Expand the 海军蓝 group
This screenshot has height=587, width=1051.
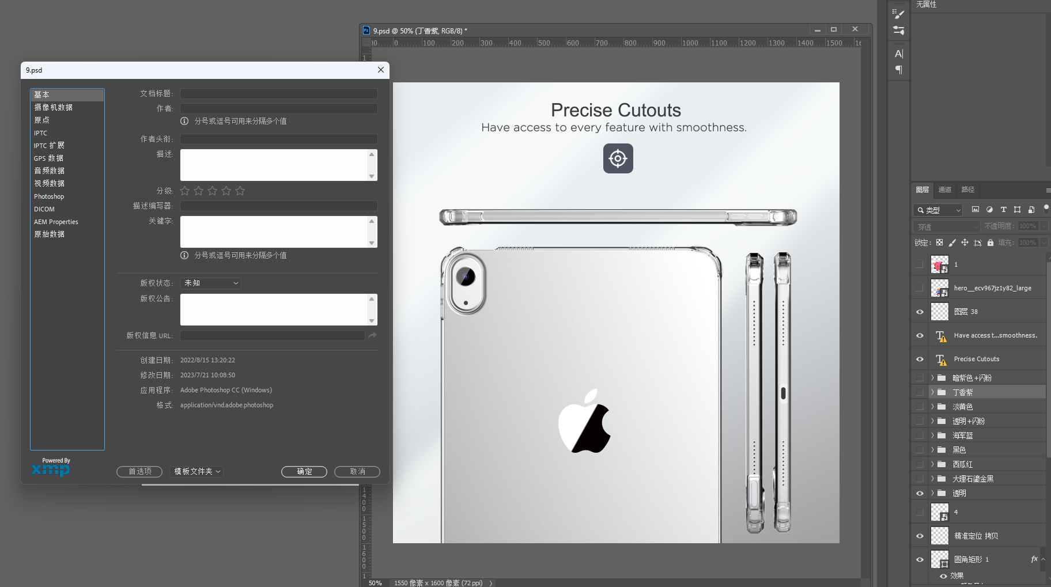932,435
